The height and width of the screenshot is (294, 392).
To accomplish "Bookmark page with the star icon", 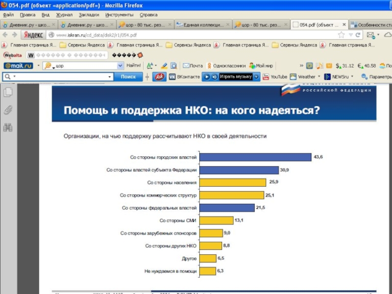I will (341, 35).
